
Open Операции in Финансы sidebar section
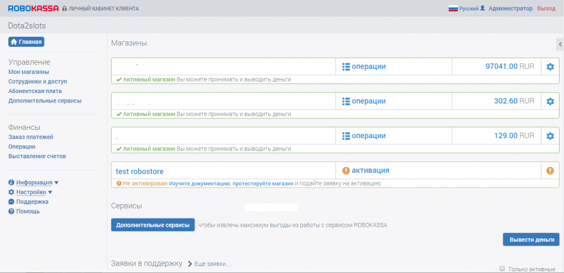pyautogui.click(x=22, y=146)
